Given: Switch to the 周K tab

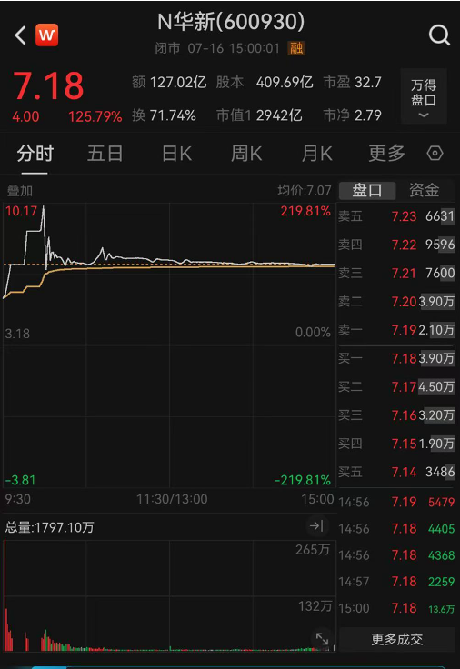Looking at the screenshot, I should [246, 154].
